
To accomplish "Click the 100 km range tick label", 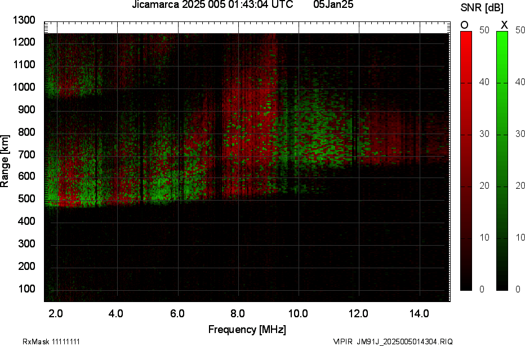I will (x=26, y=289).
